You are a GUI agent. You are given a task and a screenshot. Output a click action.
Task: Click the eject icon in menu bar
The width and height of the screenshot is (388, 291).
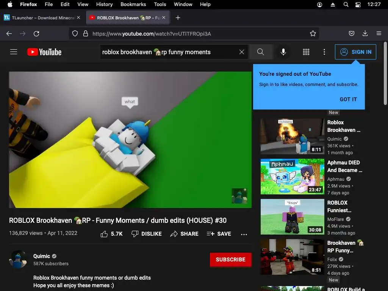333,5
